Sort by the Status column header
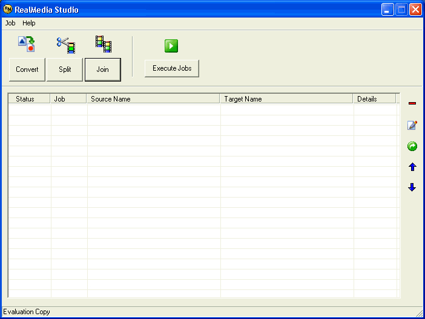This screenshot has width=425, height=319. [x=29, y=98]
